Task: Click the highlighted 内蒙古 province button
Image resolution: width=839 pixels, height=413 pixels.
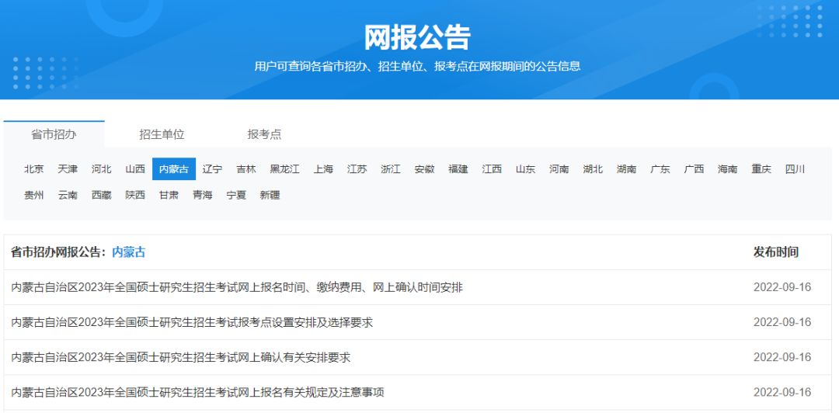Action: [x=174, y=169]
